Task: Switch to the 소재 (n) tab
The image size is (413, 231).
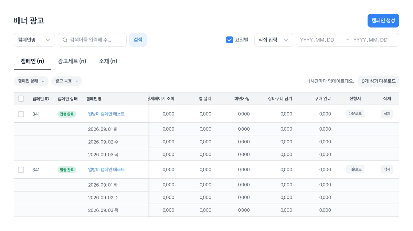Action: point(108,61)
